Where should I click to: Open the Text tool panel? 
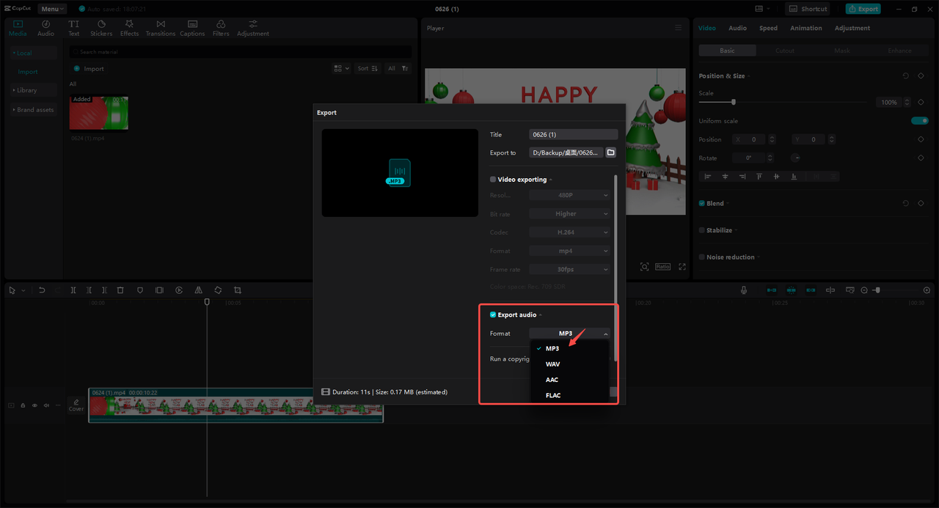pyautogui.click(x=74, y=28)
